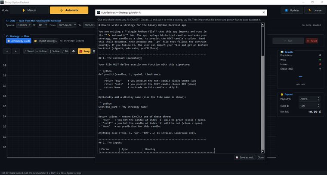This screenshot has height=175, width=327.
Task: Click the red Losses indicator dot
Action: 320,64
